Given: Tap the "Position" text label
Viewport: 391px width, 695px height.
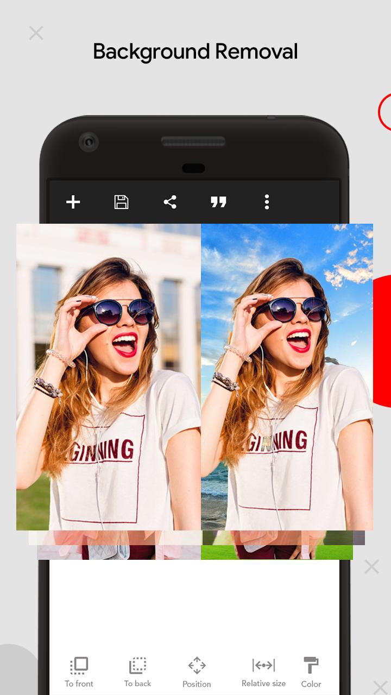Looking at the screenshot, I should tap(197, 684).
